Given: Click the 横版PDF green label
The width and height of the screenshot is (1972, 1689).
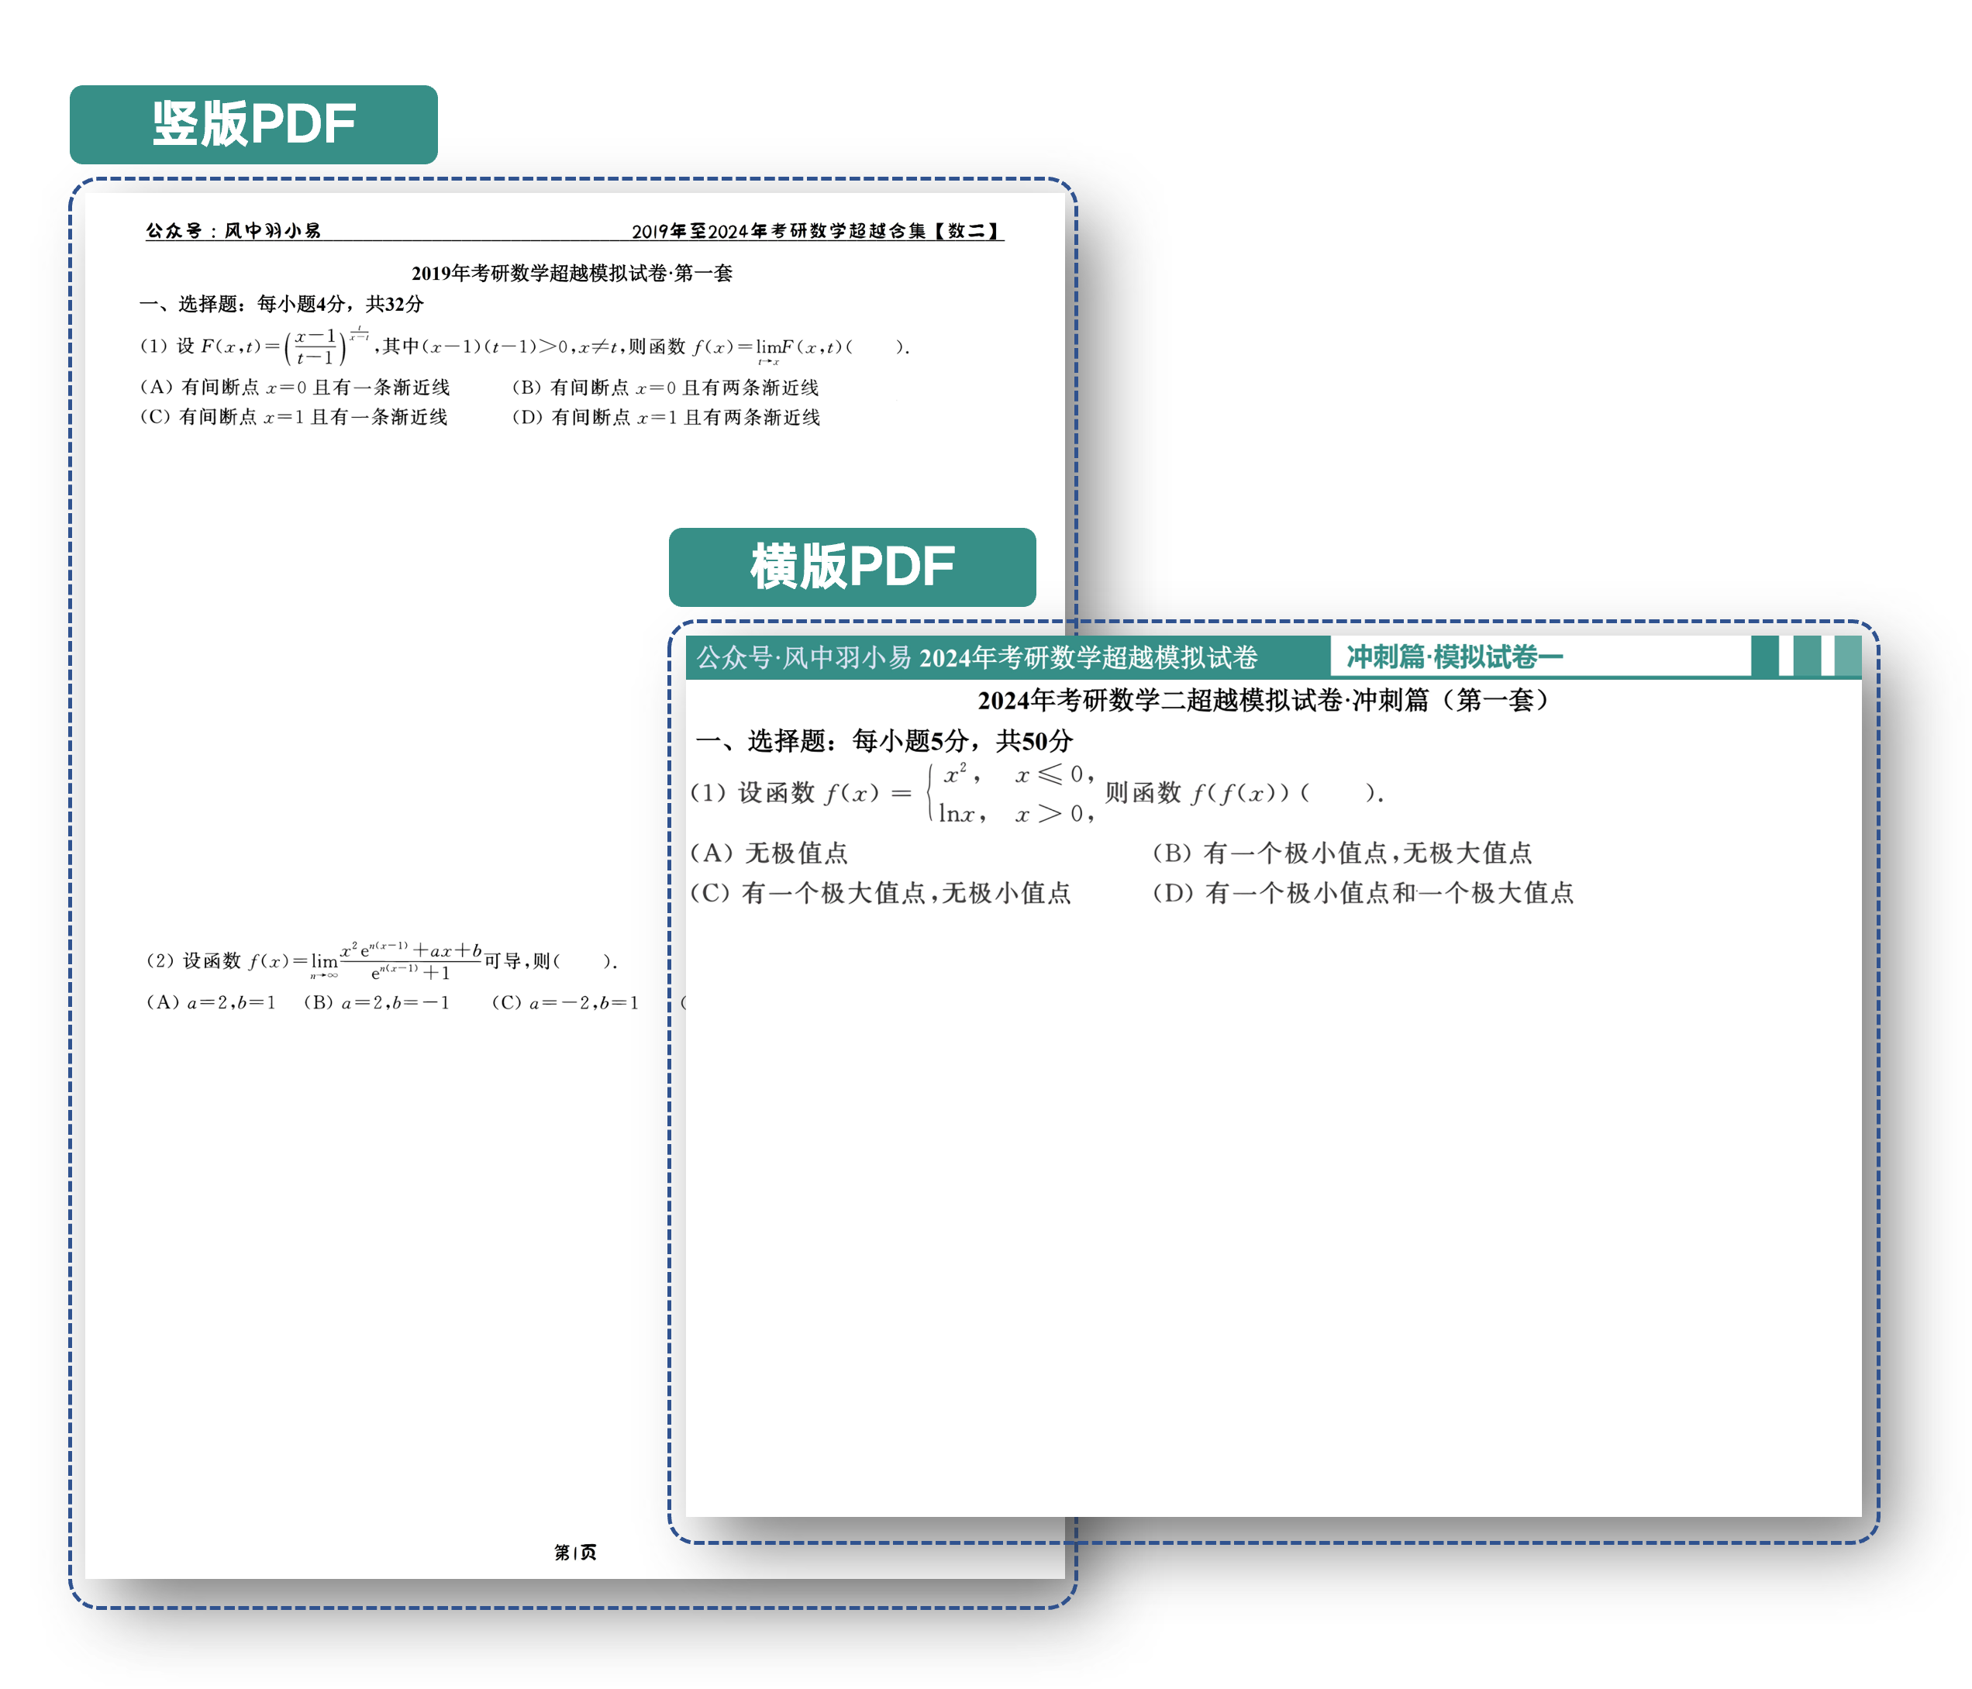Looking at the screenshot, I should [x=852, y=567].
